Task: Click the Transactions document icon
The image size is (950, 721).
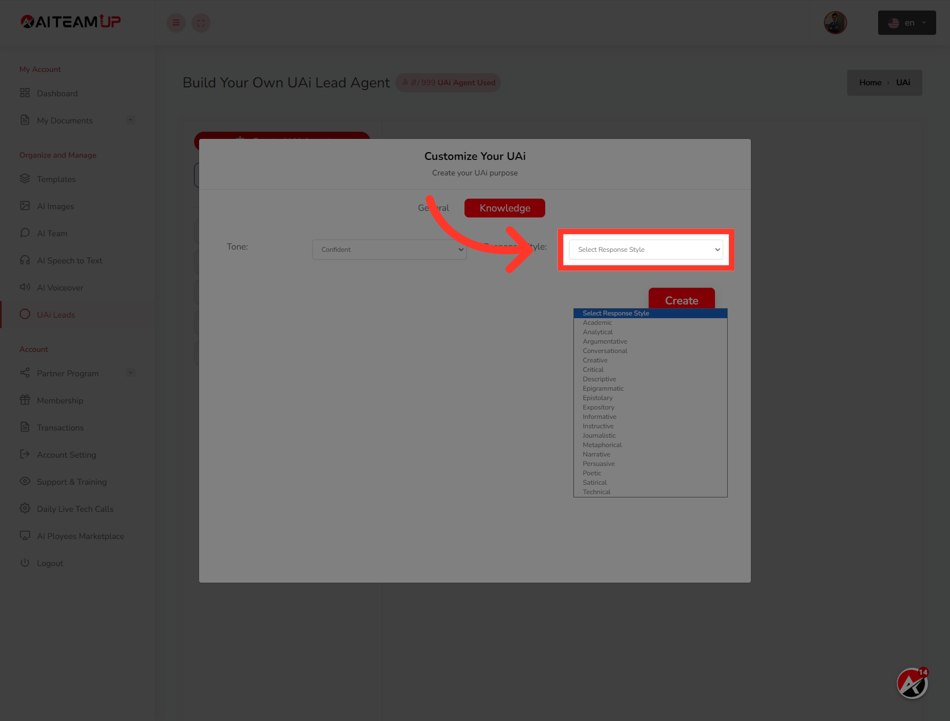Action: [x=25, y=427]
